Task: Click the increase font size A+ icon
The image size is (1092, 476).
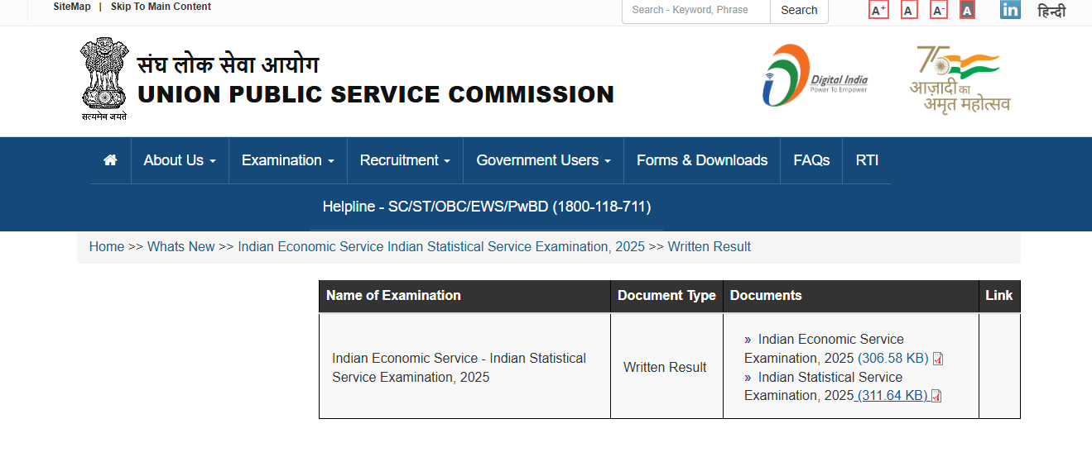Action: [x=878, y=11]
